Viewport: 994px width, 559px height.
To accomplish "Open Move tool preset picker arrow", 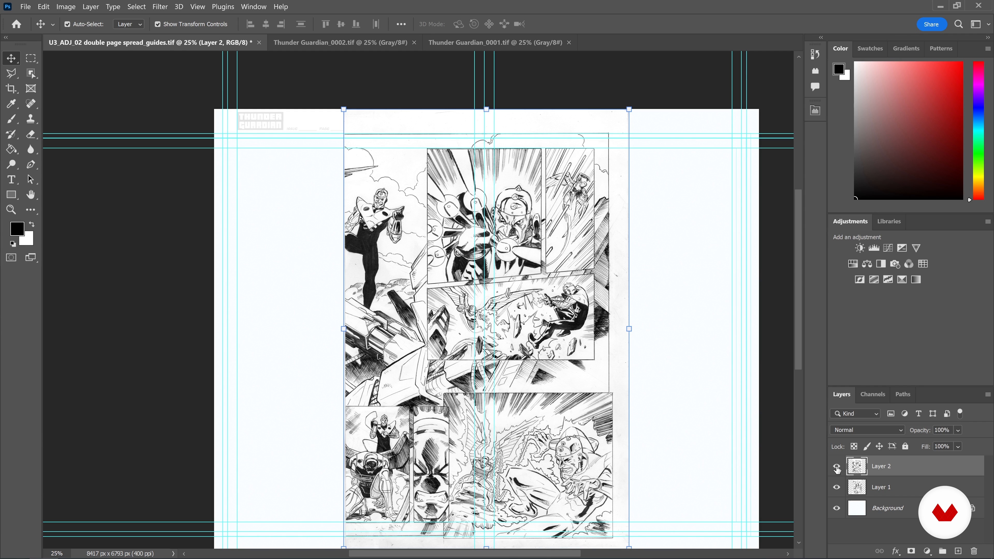I will 53,24.
